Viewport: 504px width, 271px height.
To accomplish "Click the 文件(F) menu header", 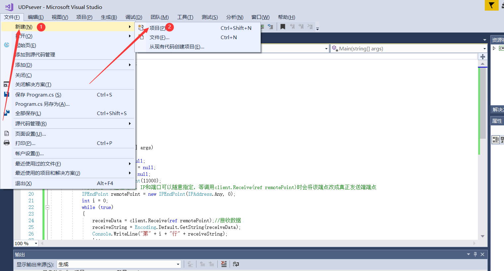I will click(x=12, y=17).
